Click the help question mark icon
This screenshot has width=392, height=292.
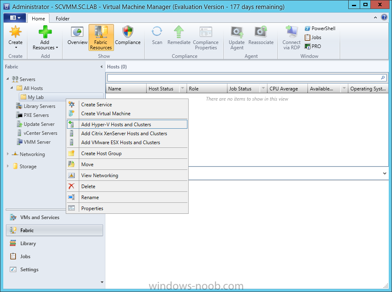click(384, 17)
